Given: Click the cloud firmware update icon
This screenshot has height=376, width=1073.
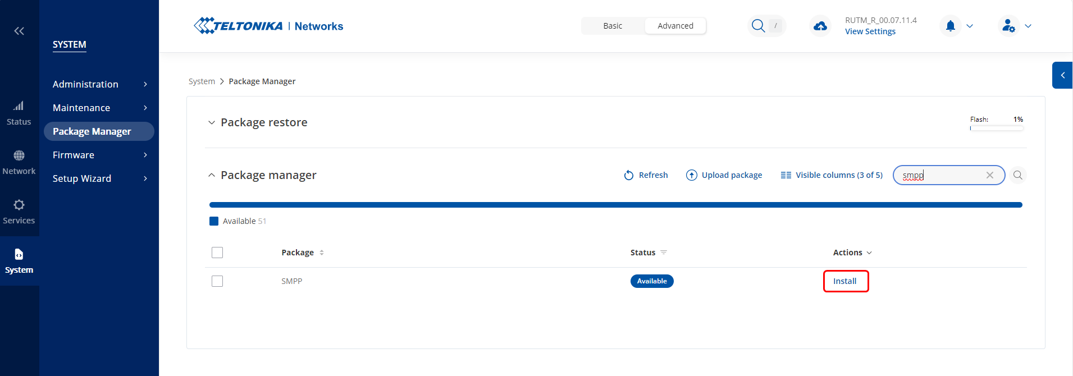Looking at the screenshot, I should click(820, 26).
